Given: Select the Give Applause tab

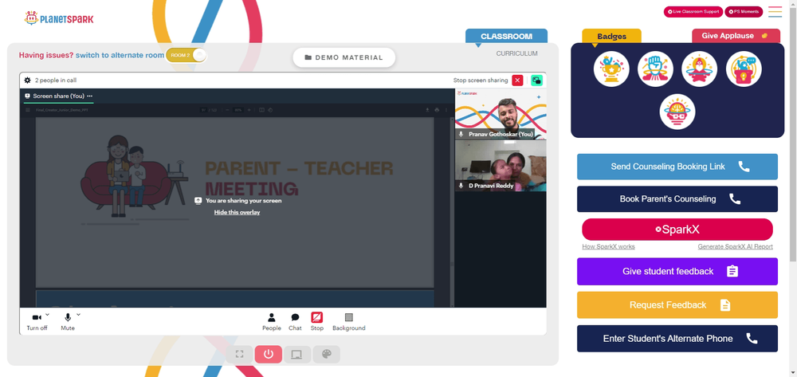Looking at the screenshot, I should click(x=736, y=36).
